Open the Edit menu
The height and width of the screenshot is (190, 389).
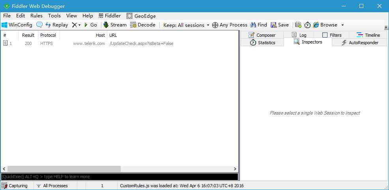point(21,16)
